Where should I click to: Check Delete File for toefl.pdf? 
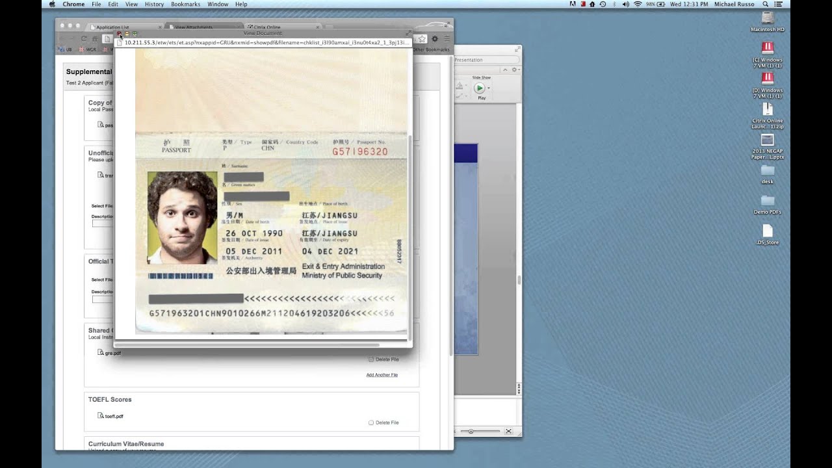tap(371, 422)
